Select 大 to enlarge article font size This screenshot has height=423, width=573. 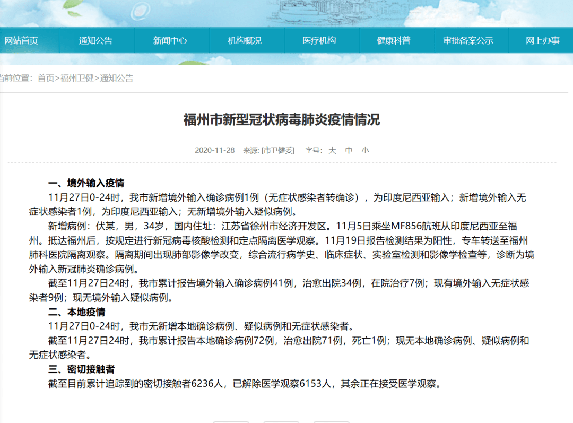click(x=332, y=150)
